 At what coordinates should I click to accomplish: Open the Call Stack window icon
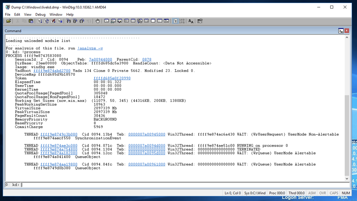[x=140, y=21]
